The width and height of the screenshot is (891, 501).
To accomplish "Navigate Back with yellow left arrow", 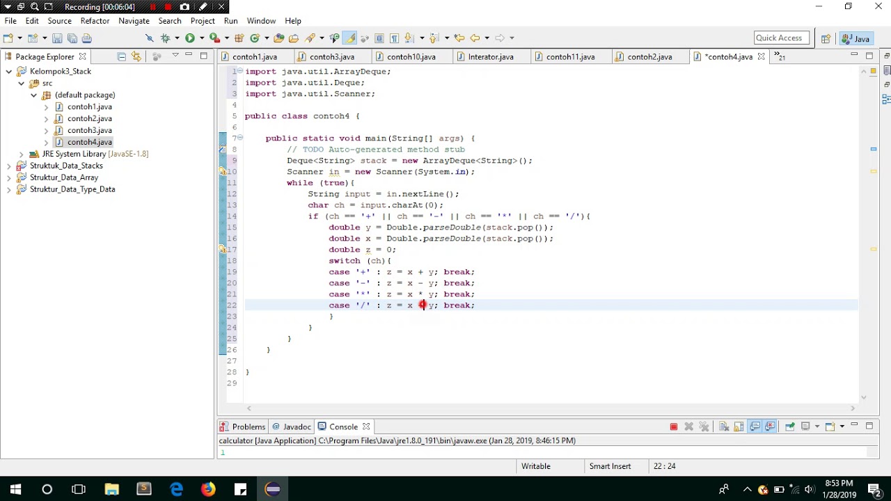I will pos(475,38).
